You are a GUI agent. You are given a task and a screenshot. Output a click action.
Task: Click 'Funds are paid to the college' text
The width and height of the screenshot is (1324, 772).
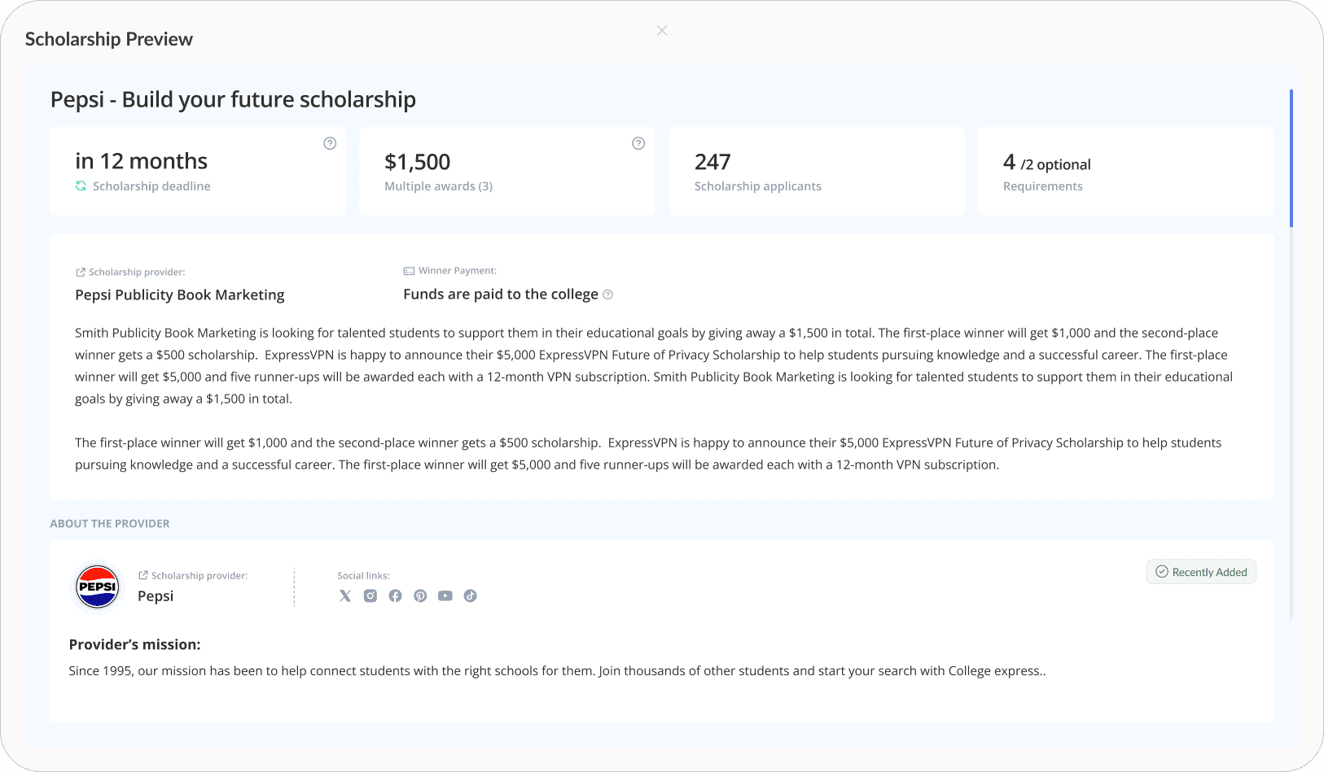(x=501, y=294)
